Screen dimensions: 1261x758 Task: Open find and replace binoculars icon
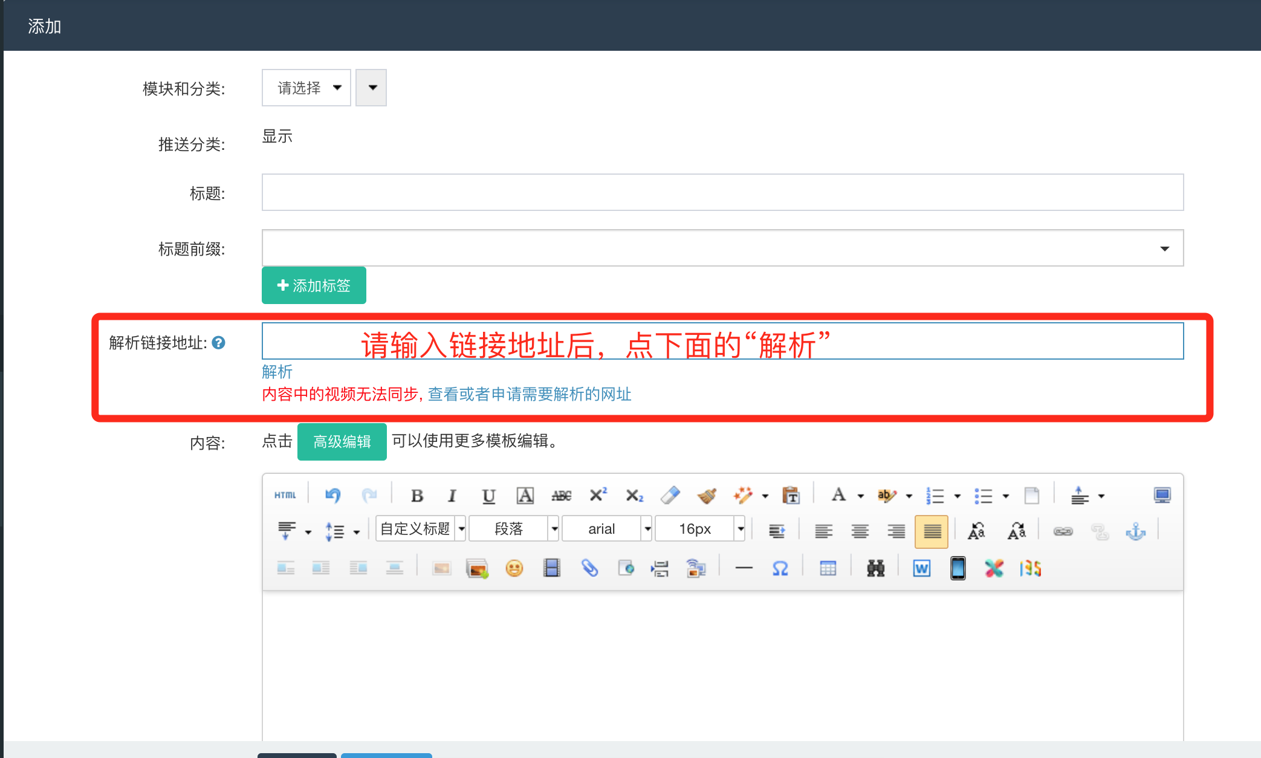[875, 568]
